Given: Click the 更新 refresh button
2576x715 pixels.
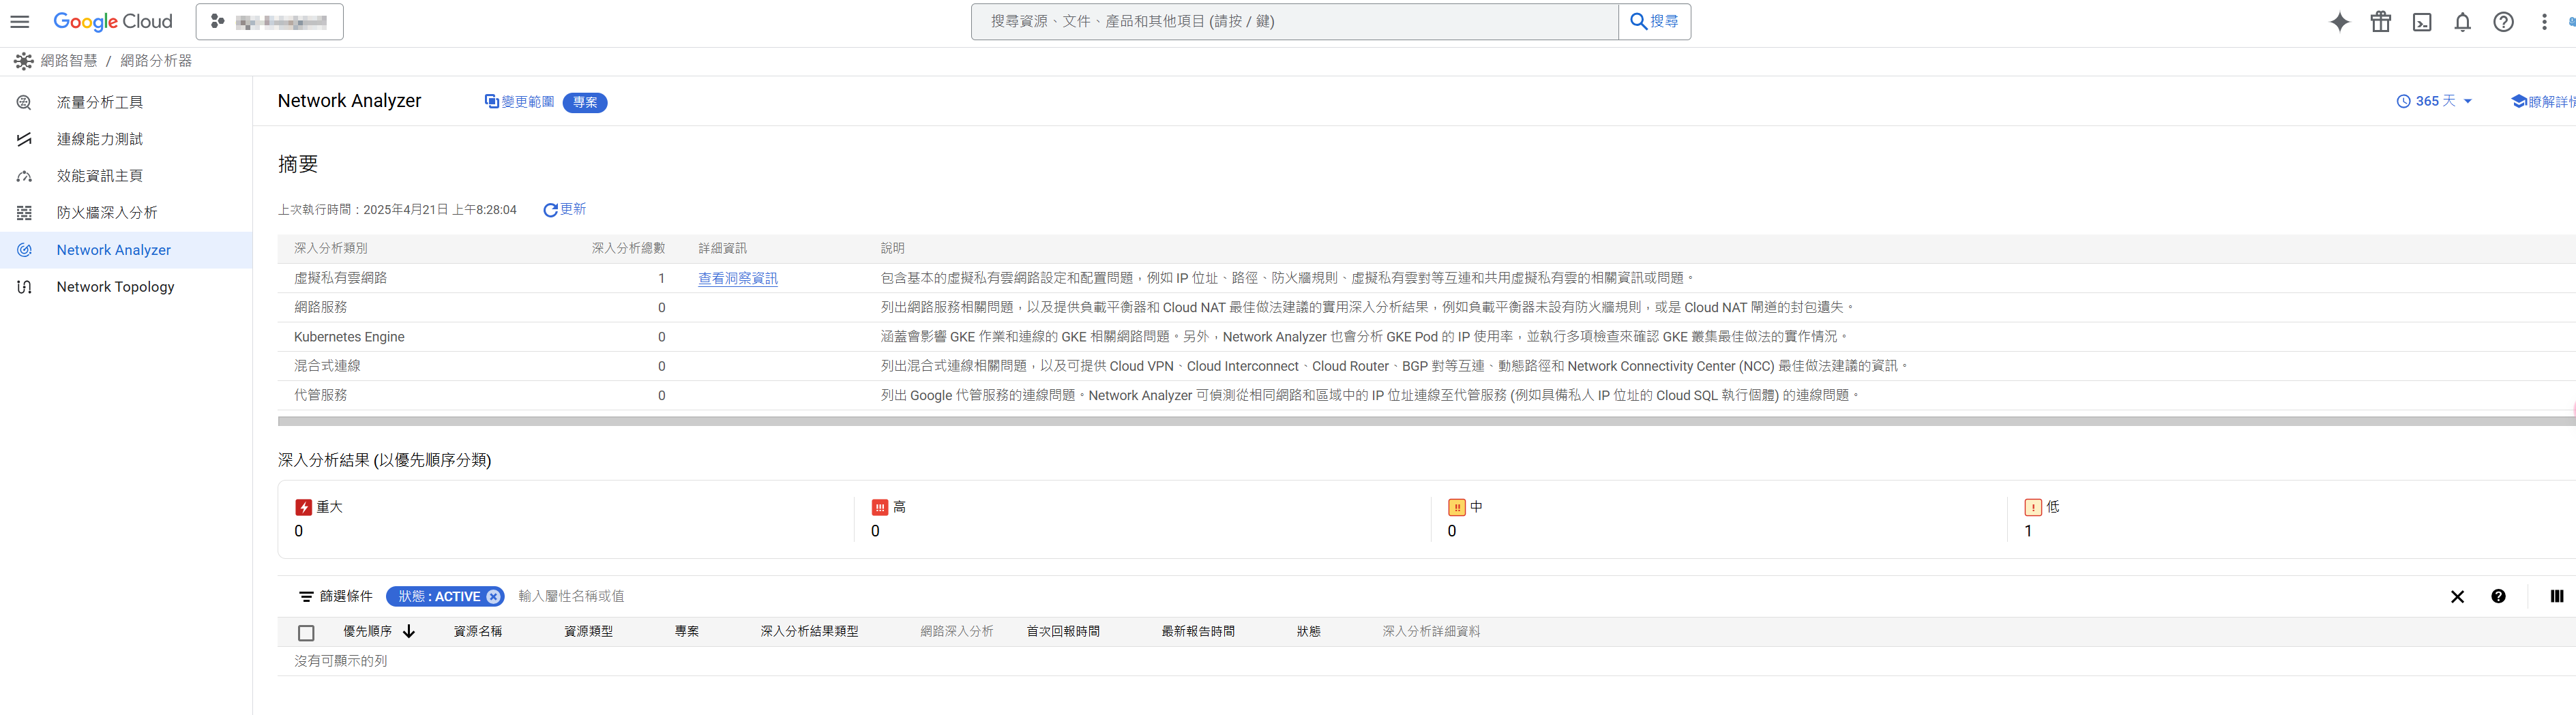Looking at the screenshot, I should pyautogui.click(x=565, y=209).
